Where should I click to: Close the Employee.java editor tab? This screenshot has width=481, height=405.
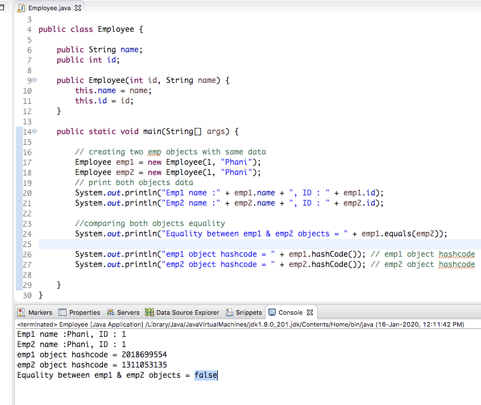point(77,8)
